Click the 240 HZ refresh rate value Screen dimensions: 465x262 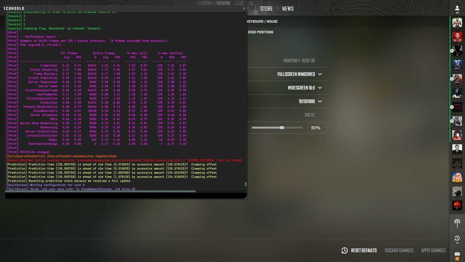click(x=309, y=115)
